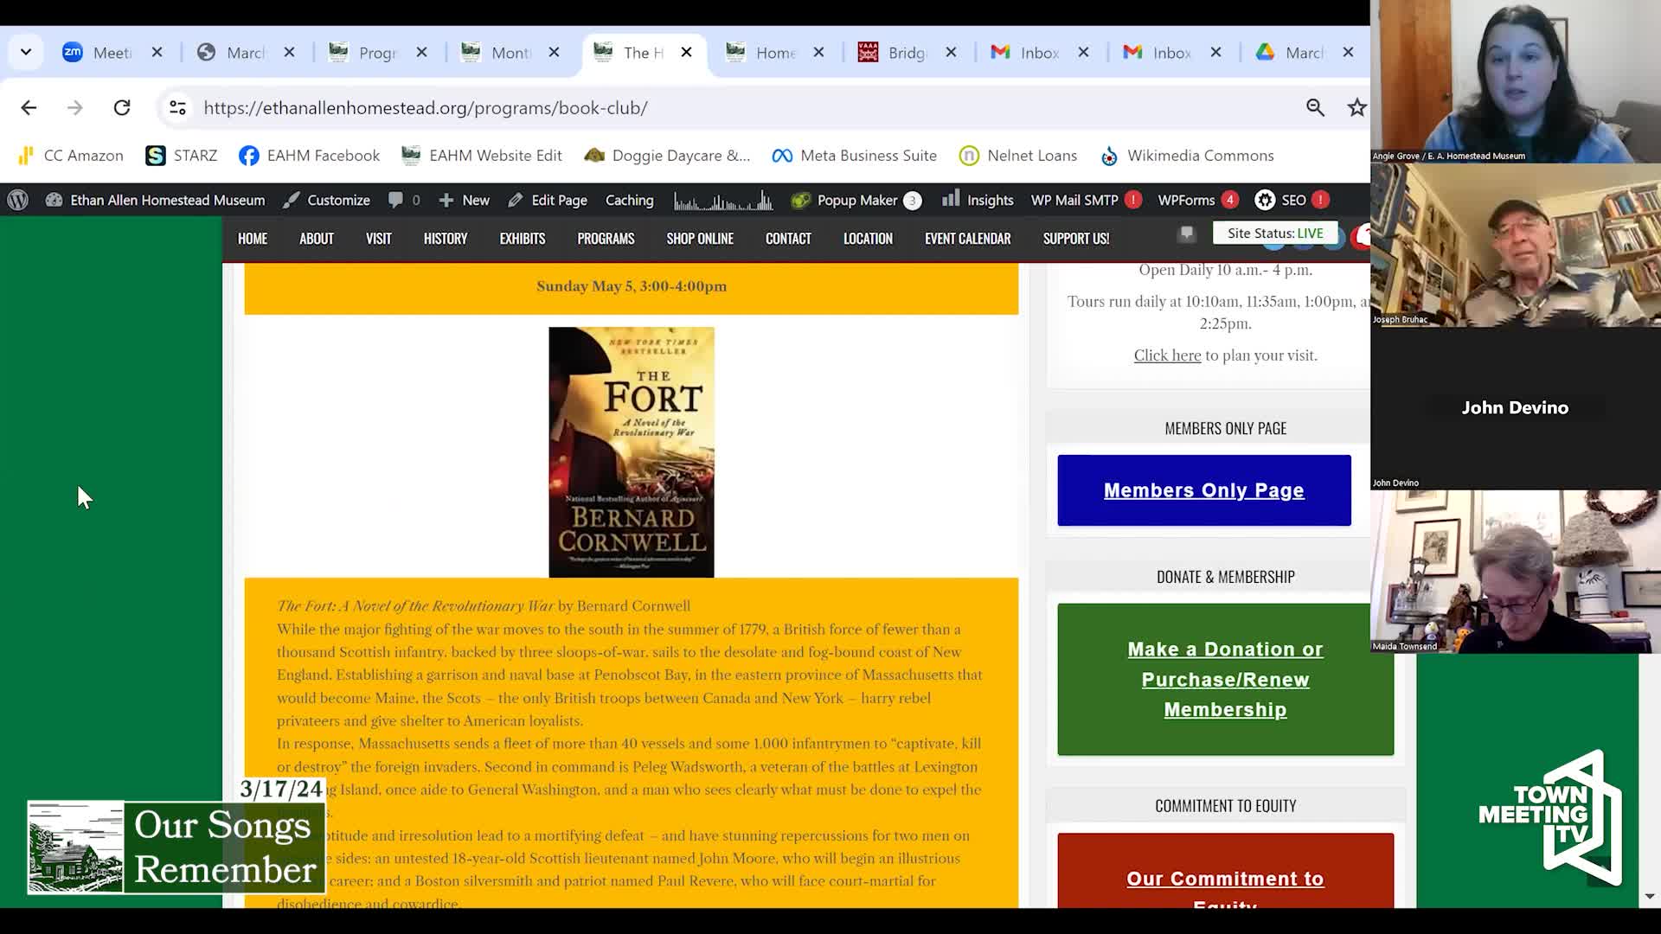Open the ABOUT menu
Image resolution: width=1661 pixels, height=934 pixels.
coord(317,239)
